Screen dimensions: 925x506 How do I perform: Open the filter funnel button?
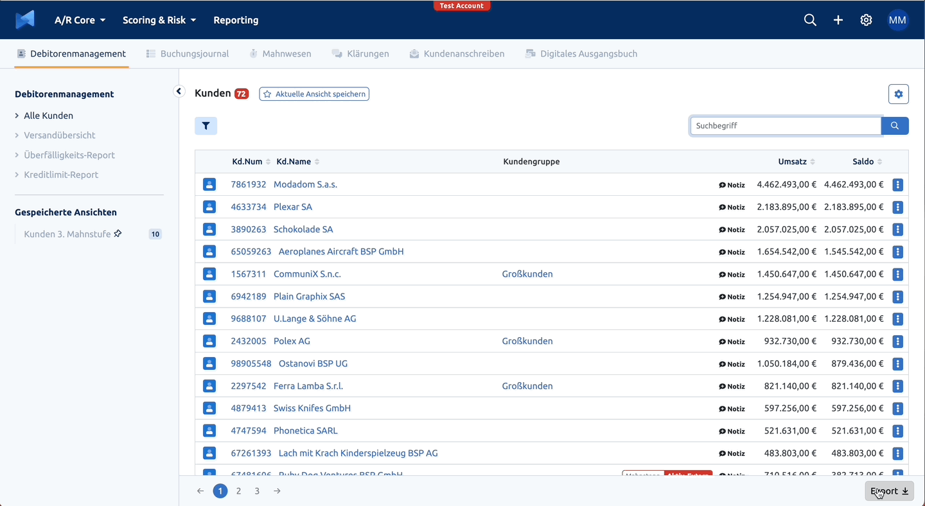point(206,126)
